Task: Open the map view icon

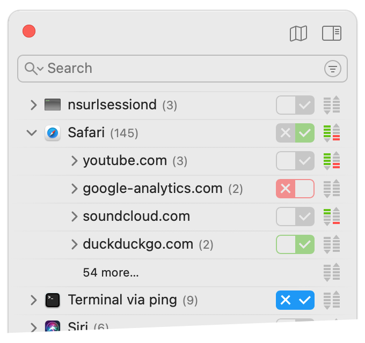Action: pyautogui.click(x=298, y=33)
